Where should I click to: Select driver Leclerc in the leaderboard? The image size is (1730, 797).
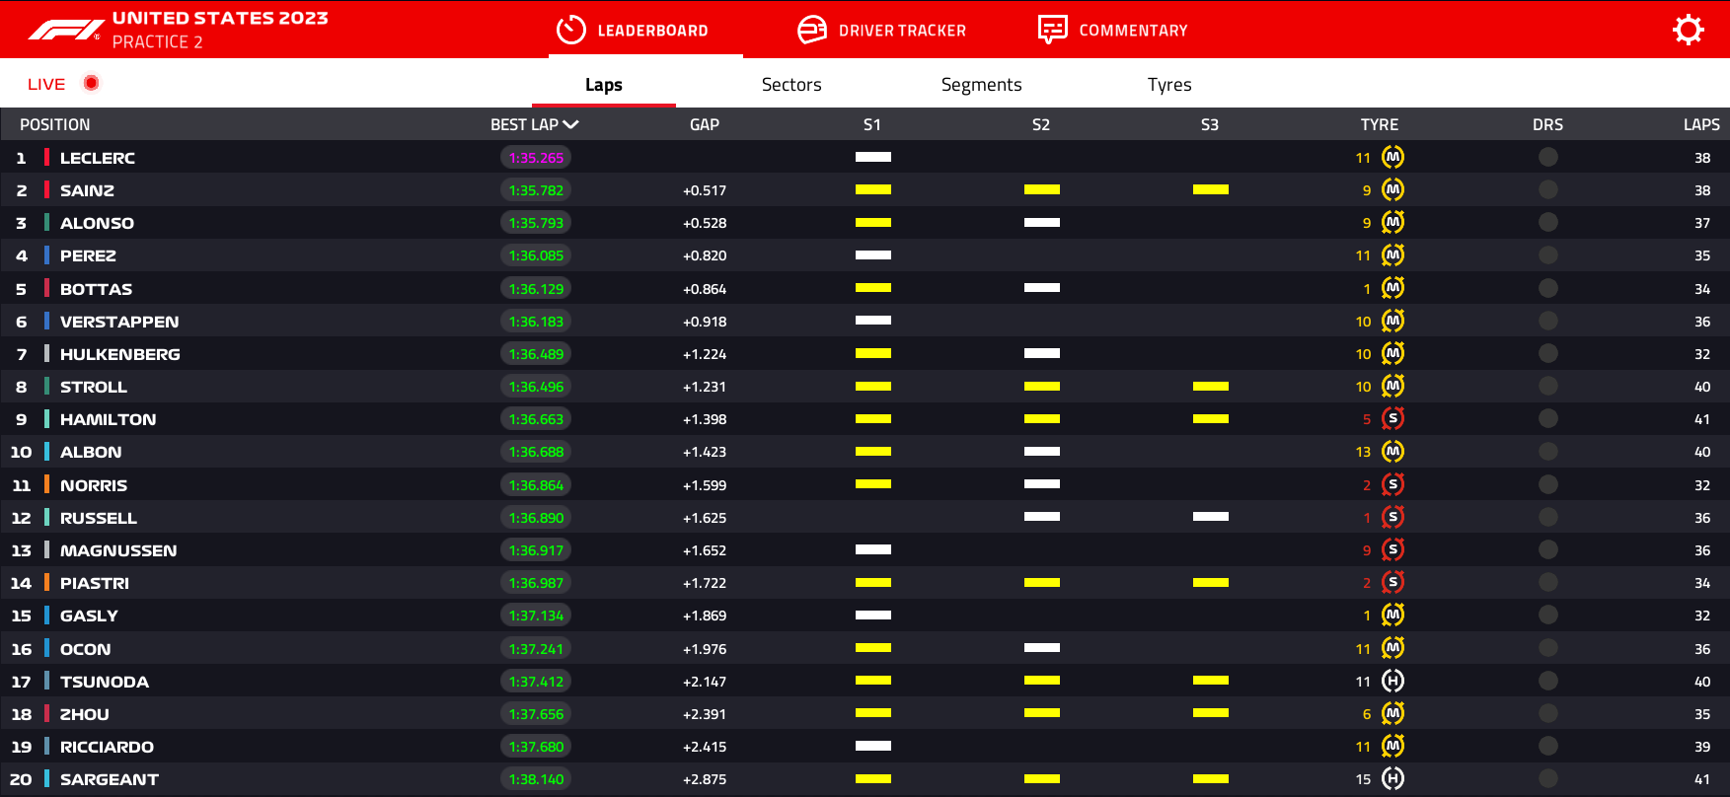(98, 158)
